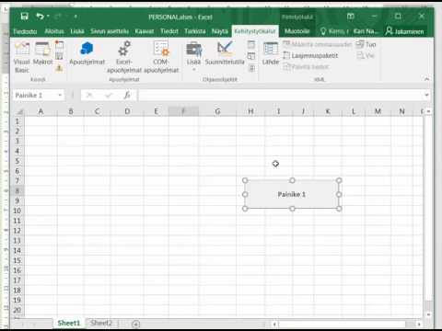This screenshot has width=442, height=331.
Task: Click the horizontal scrollbar right arrow
Action: coord(419,324)
